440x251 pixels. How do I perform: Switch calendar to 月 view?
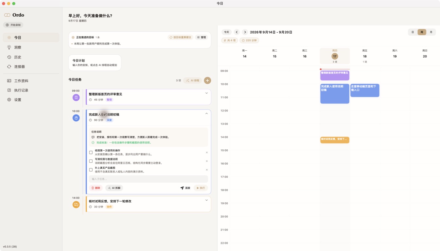(x=431, y=32)
